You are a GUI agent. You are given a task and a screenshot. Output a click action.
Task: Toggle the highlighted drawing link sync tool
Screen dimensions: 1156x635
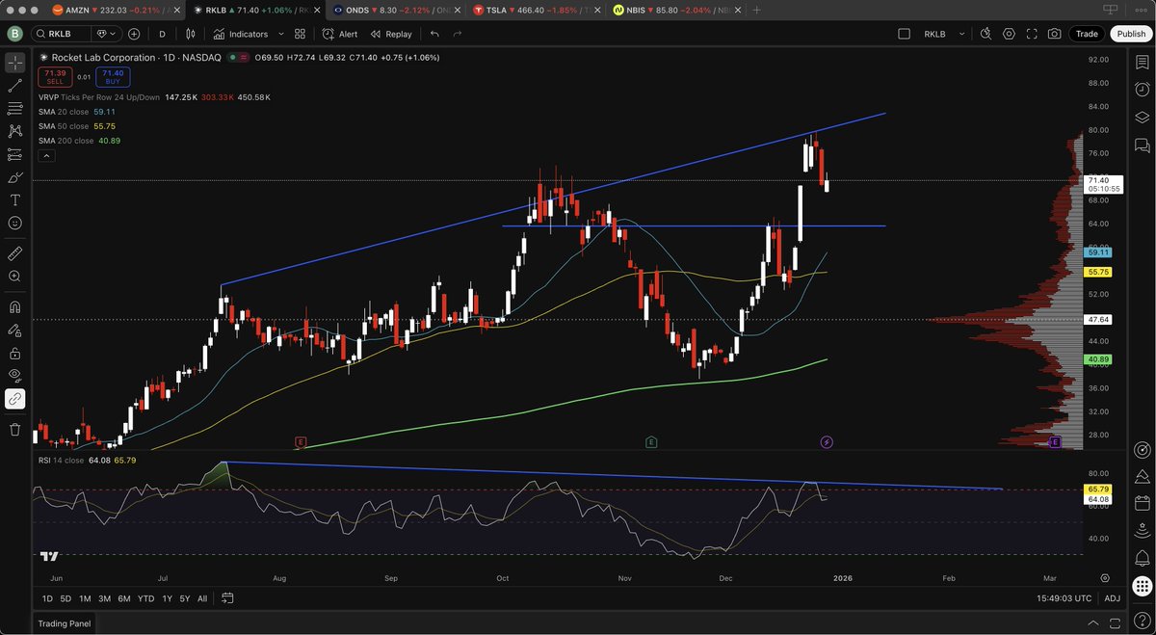(x=14, y=399)
